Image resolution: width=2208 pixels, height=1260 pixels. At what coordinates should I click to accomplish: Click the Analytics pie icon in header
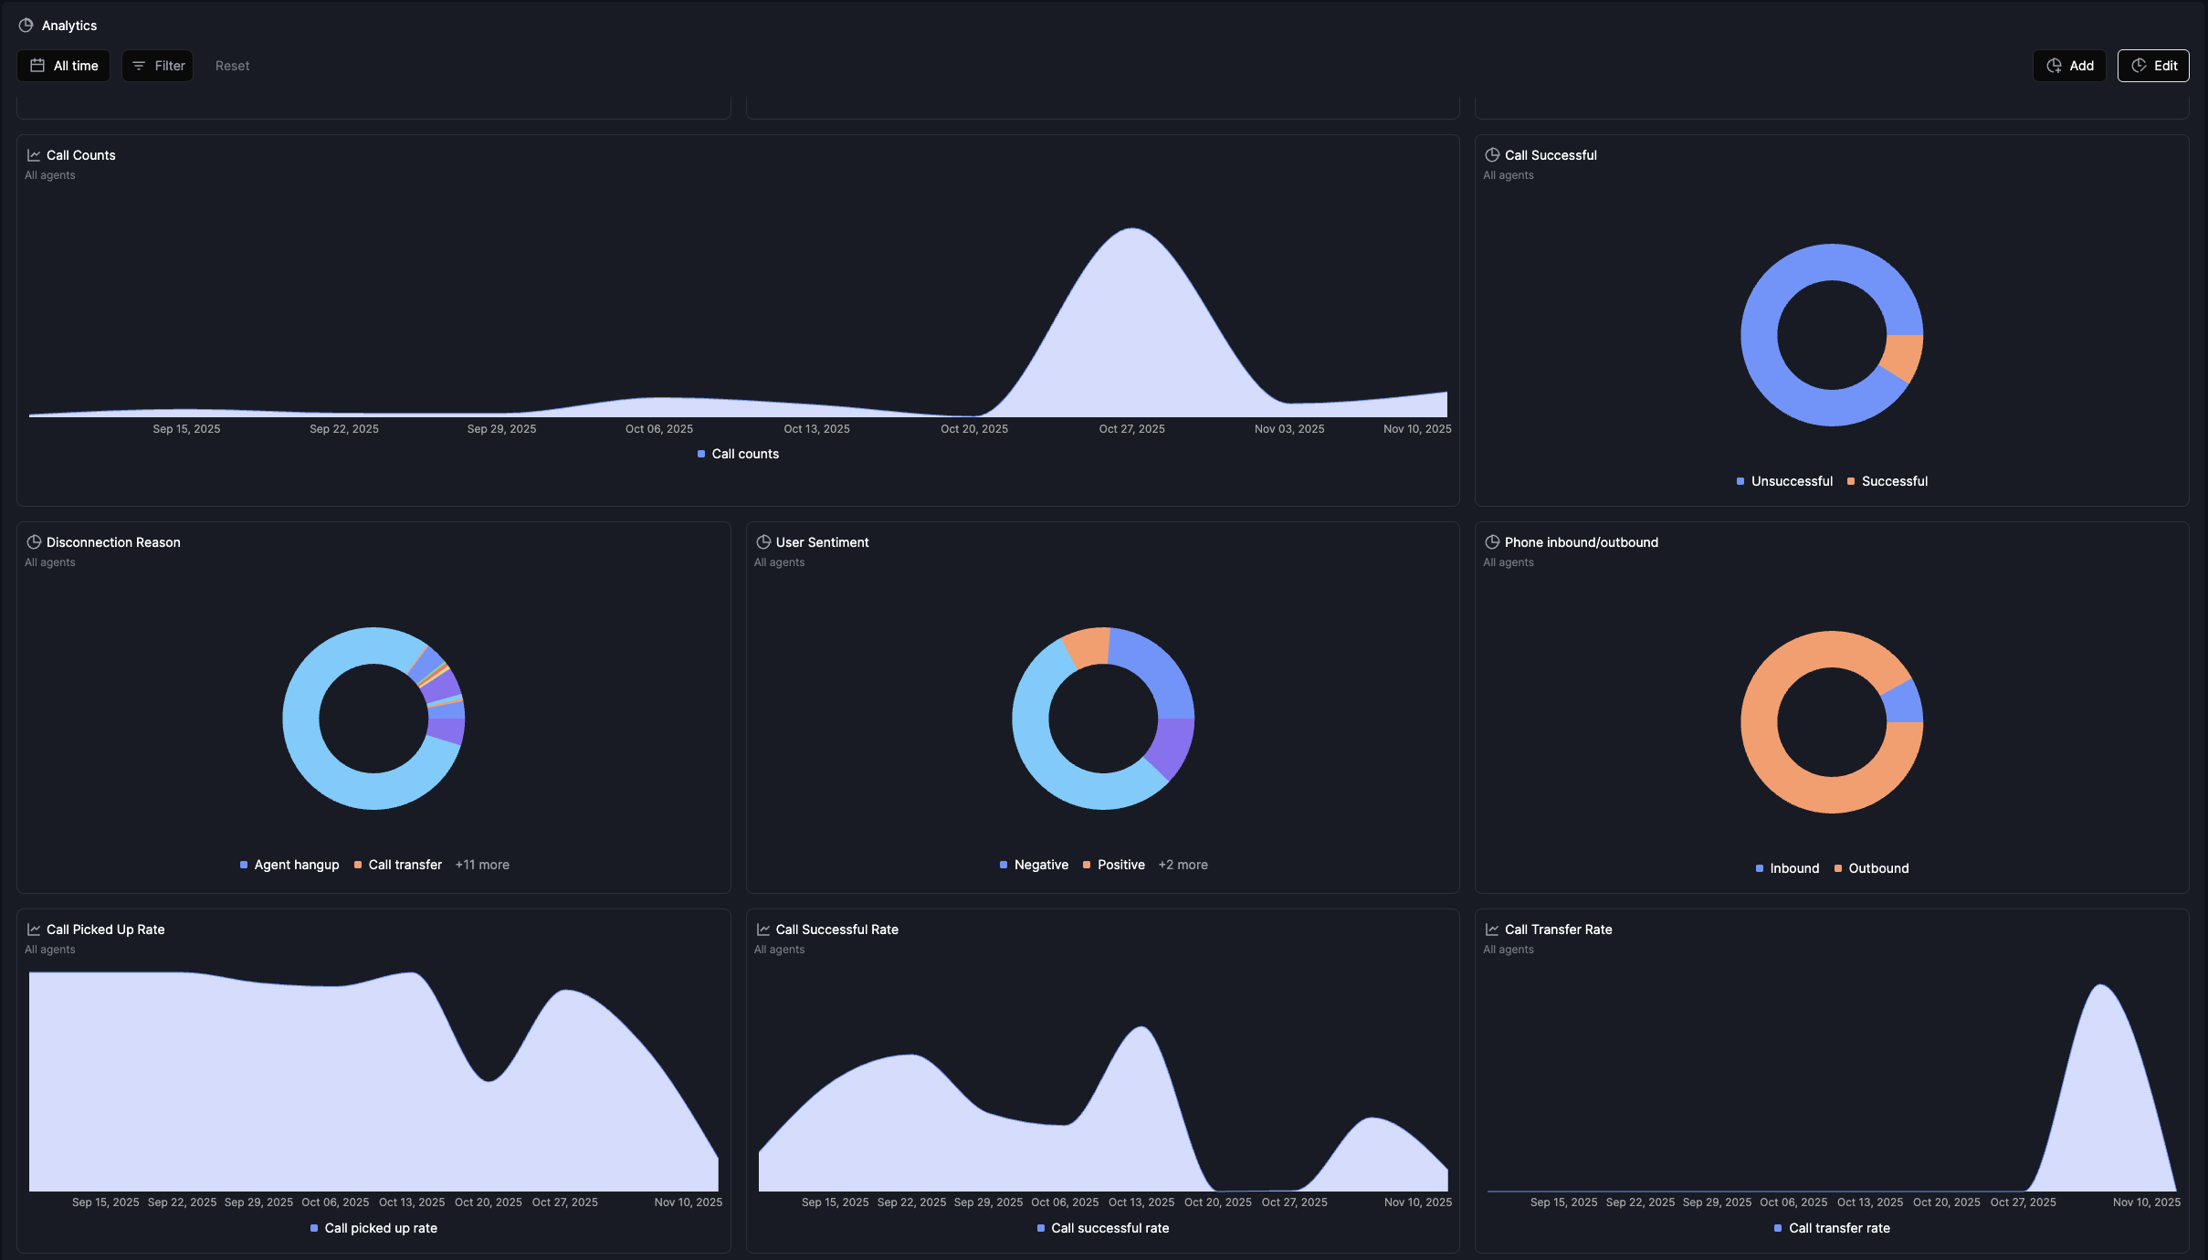coord(26,26)
